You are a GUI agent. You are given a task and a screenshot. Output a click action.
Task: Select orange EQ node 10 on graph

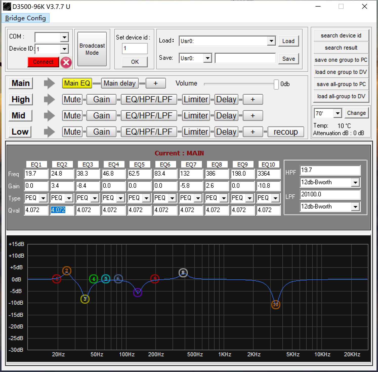pos(276,304)
